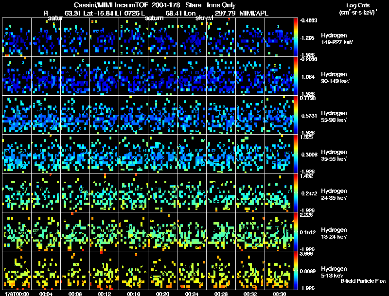This screenshot has width=389, height=296.
Task: Click the 0.0899 colorbar midpoint value
Action: point(308,271)
